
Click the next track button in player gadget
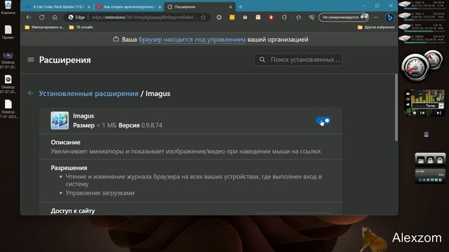(438, 113)
